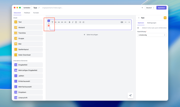The image size is (180, 107).
Task: Save with the Speichern button
Action: [x=161, y=8]
